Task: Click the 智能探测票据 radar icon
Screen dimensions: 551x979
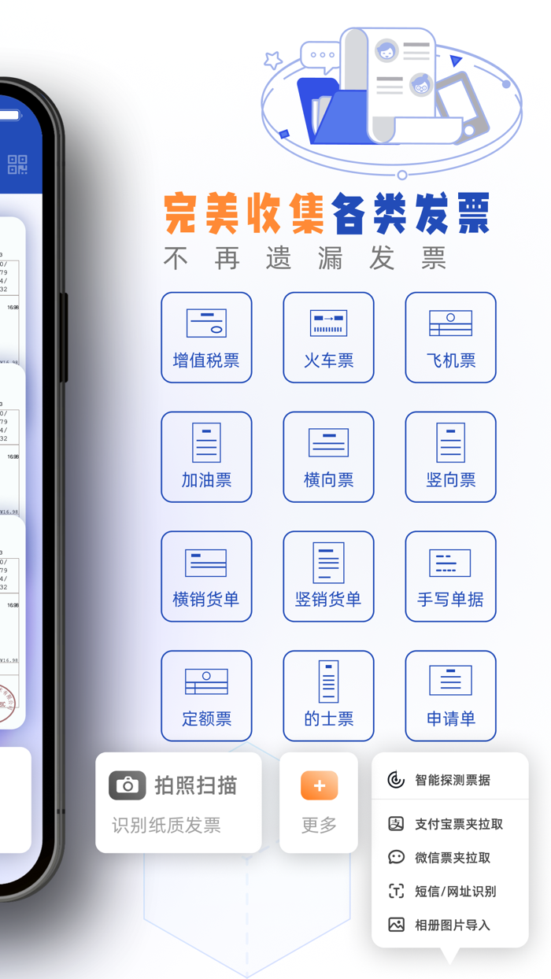Action: [x=396, y=780]
